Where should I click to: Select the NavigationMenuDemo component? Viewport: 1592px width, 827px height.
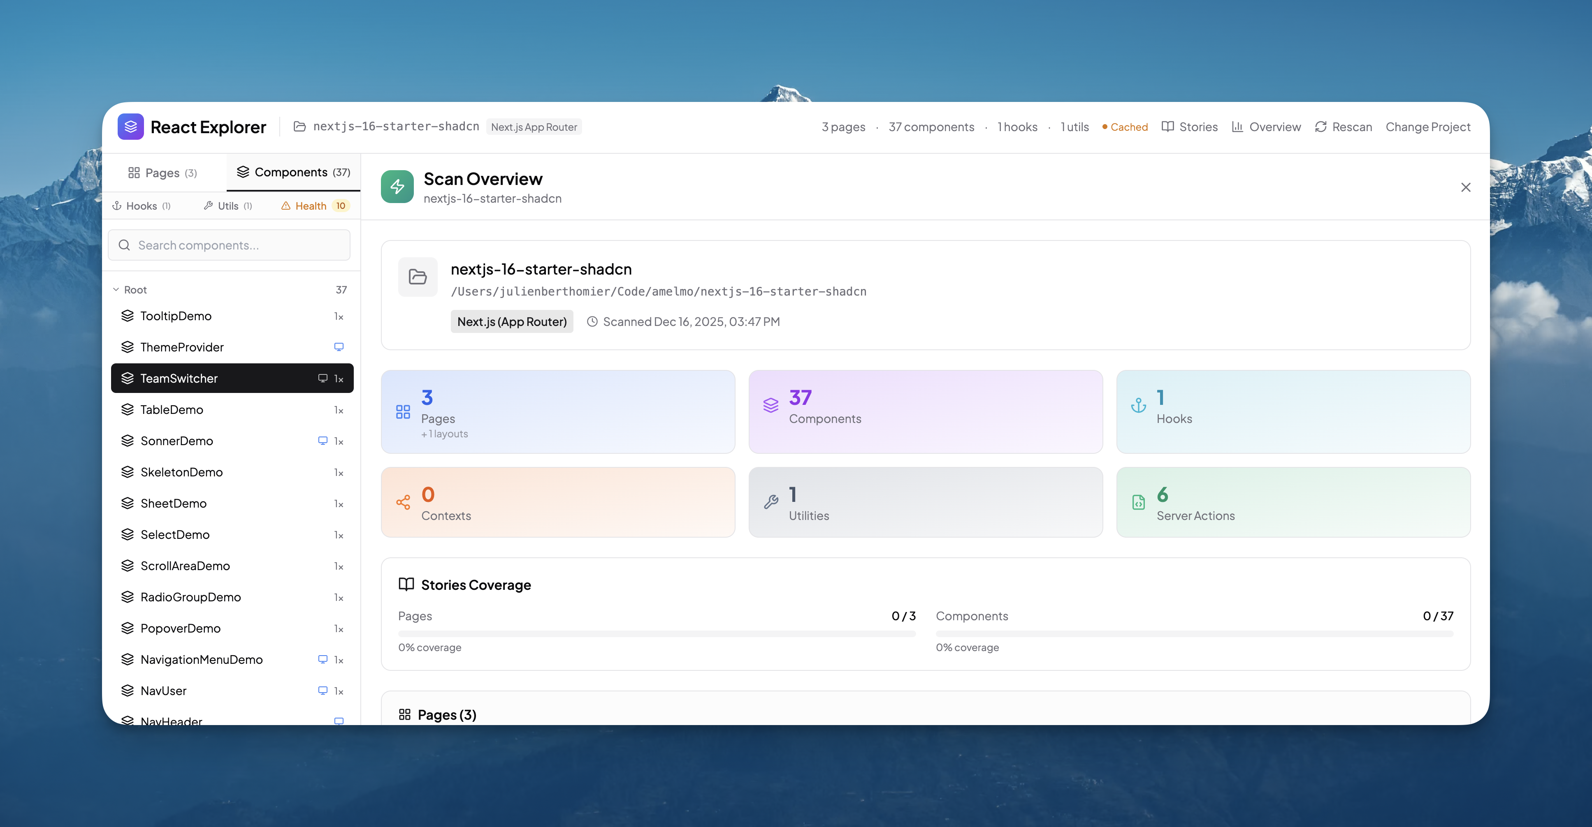[x=202, y=660]
